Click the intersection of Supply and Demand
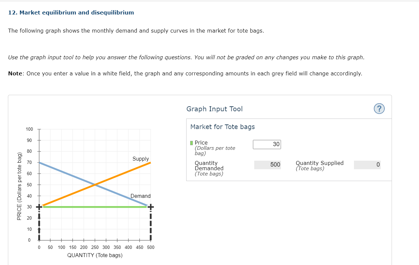 (x=95, y=184)
